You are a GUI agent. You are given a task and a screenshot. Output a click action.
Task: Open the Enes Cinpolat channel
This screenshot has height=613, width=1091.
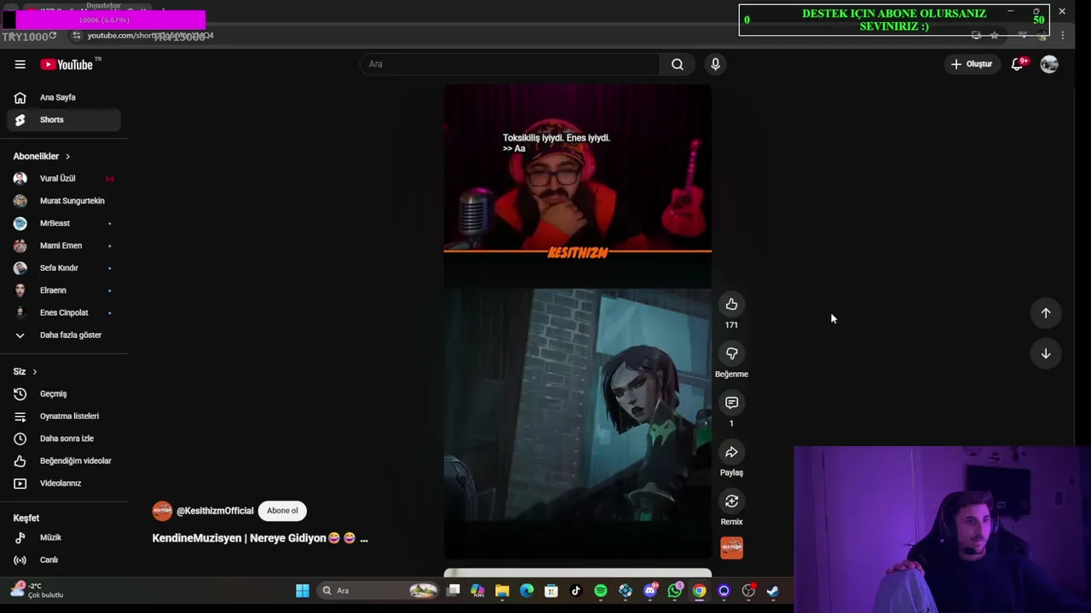[64, 312]
